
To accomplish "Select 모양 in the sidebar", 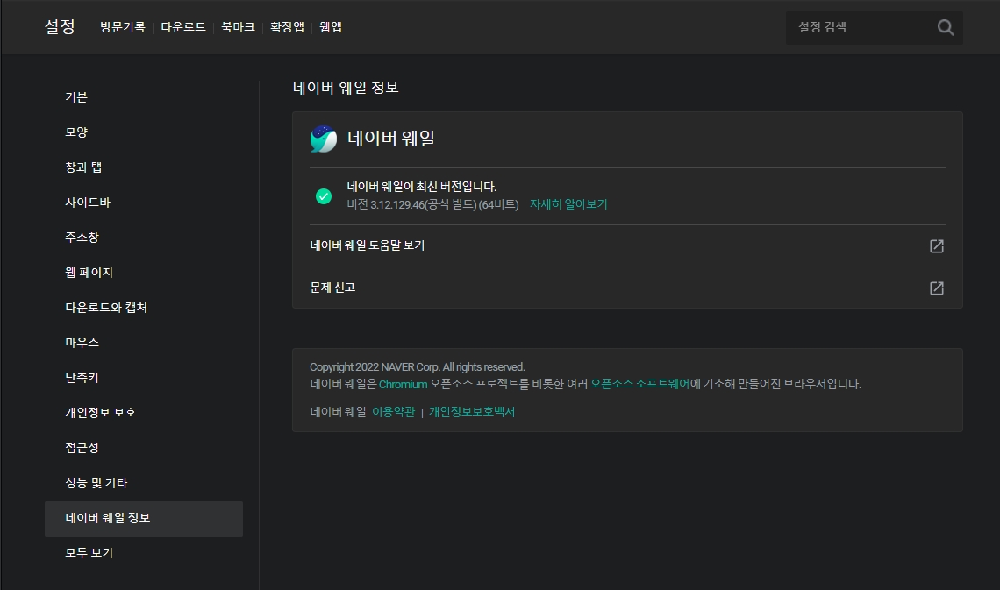I will pyautogui.click(x=144, y=132).
